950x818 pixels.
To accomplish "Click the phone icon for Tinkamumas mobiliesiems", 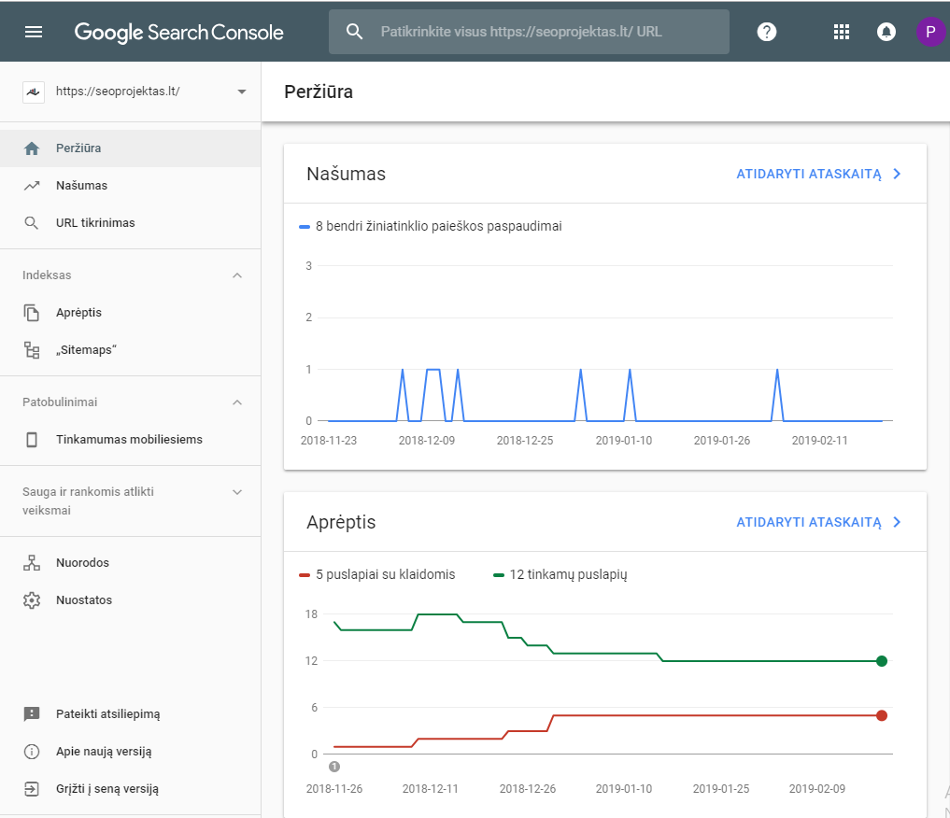I will pos(32,440).
